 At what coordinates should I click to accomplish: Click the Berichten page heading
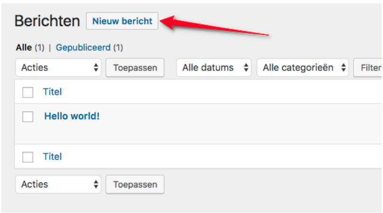47,21
